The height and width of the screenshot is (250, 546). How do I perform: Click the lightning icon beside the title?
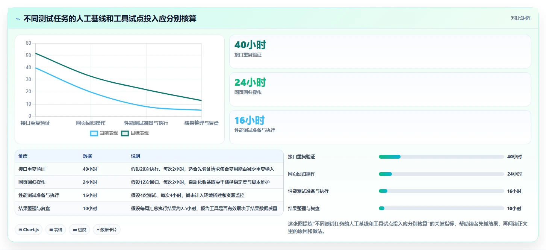point(18,19)
